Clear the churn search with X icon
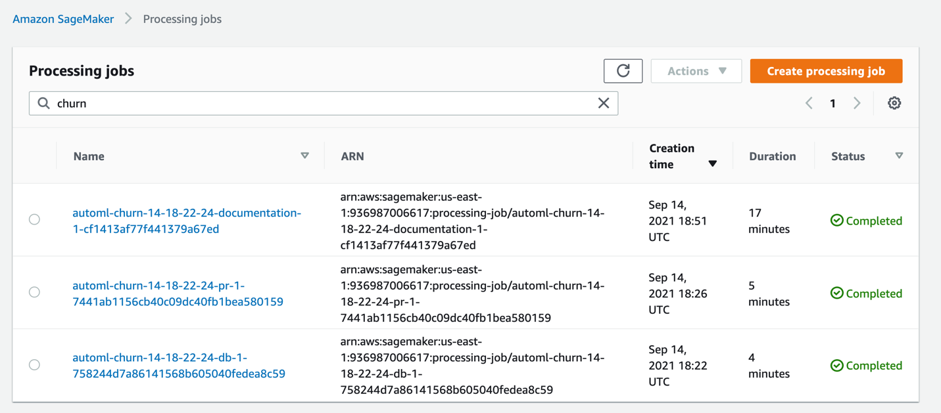The width and height of the screenshot is (941, 413). pyautogui.click(x=603, y=103)
